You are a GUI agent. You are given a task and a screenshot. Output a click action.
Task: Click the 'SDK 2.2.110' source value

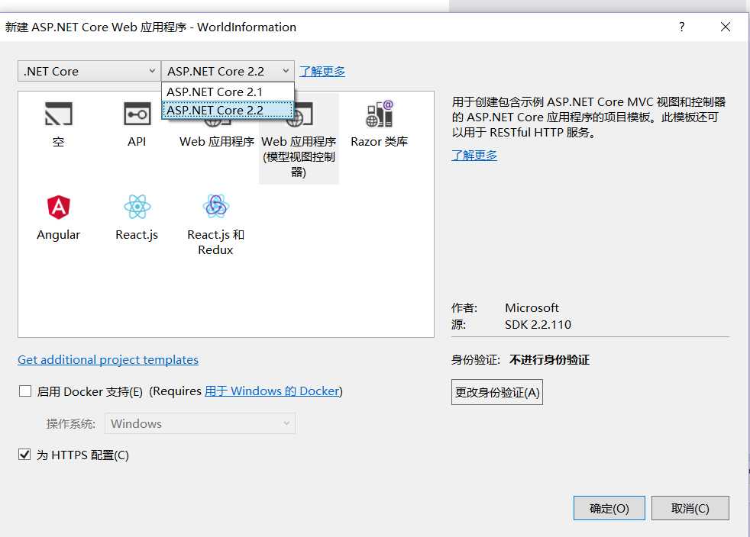[x=538, y=325]
